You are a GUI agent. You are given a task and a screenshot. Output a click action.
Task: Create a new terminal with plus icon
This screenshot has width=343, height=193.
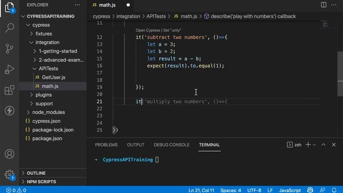tap(308, 145)
